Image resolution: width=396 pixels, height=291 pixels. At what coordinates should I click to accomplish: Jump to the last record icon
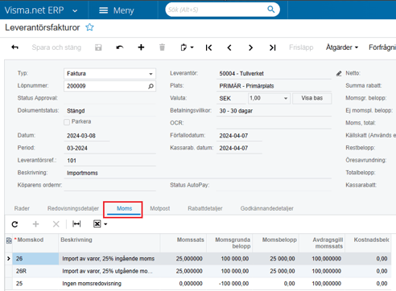pos(272,47)
